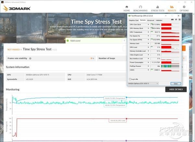Click the GPU-Z refresh icon
This screenshot has height=142, width=195.
[x=176, y=19]
